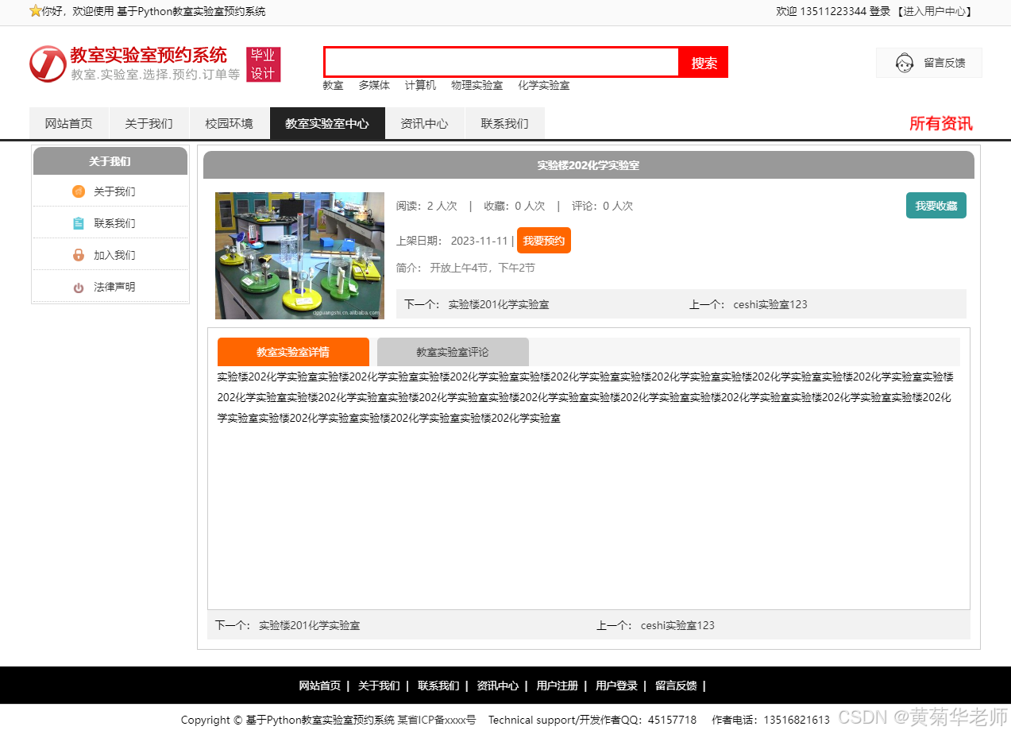This screenshot has width=1011, height=734.
Task: Click the 多媒体 search keyword link
Action: [374, 85]
